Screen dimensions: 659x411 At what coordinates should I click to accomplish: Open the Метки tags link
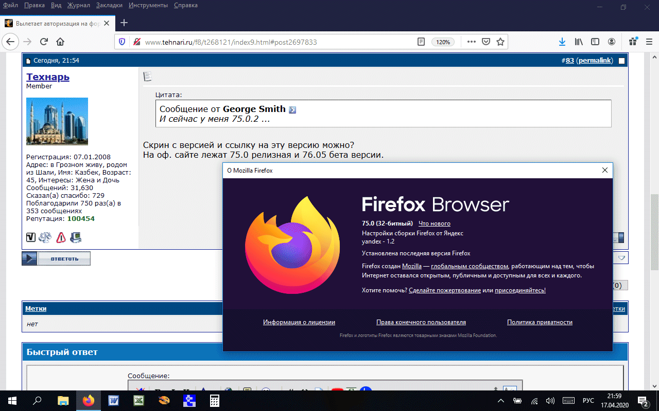pyautogui.click(x=36, y=308)
